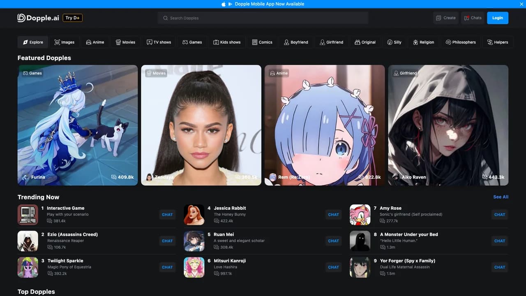
Task: Open A Monster Under your Bed avatar
Action: [360, 241]
